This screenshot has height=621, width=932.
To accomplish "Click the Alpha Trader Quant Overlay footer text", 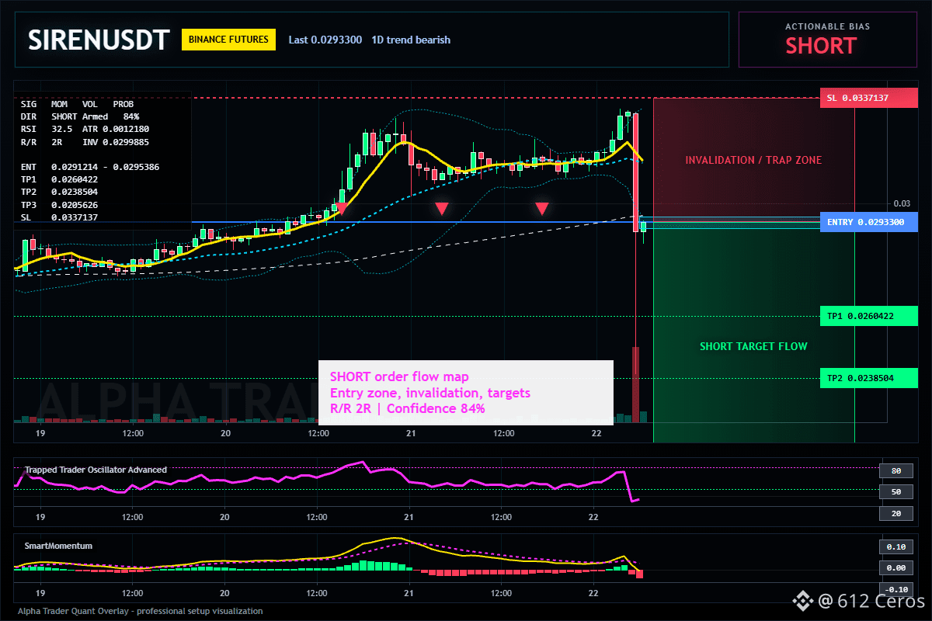I will [141, 611].
